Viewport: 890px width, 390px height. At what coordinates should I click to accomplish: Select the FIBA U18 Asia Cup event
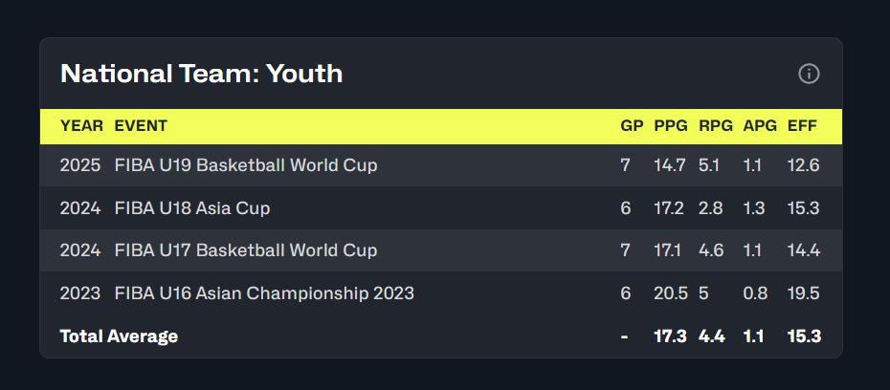[191, 208]
